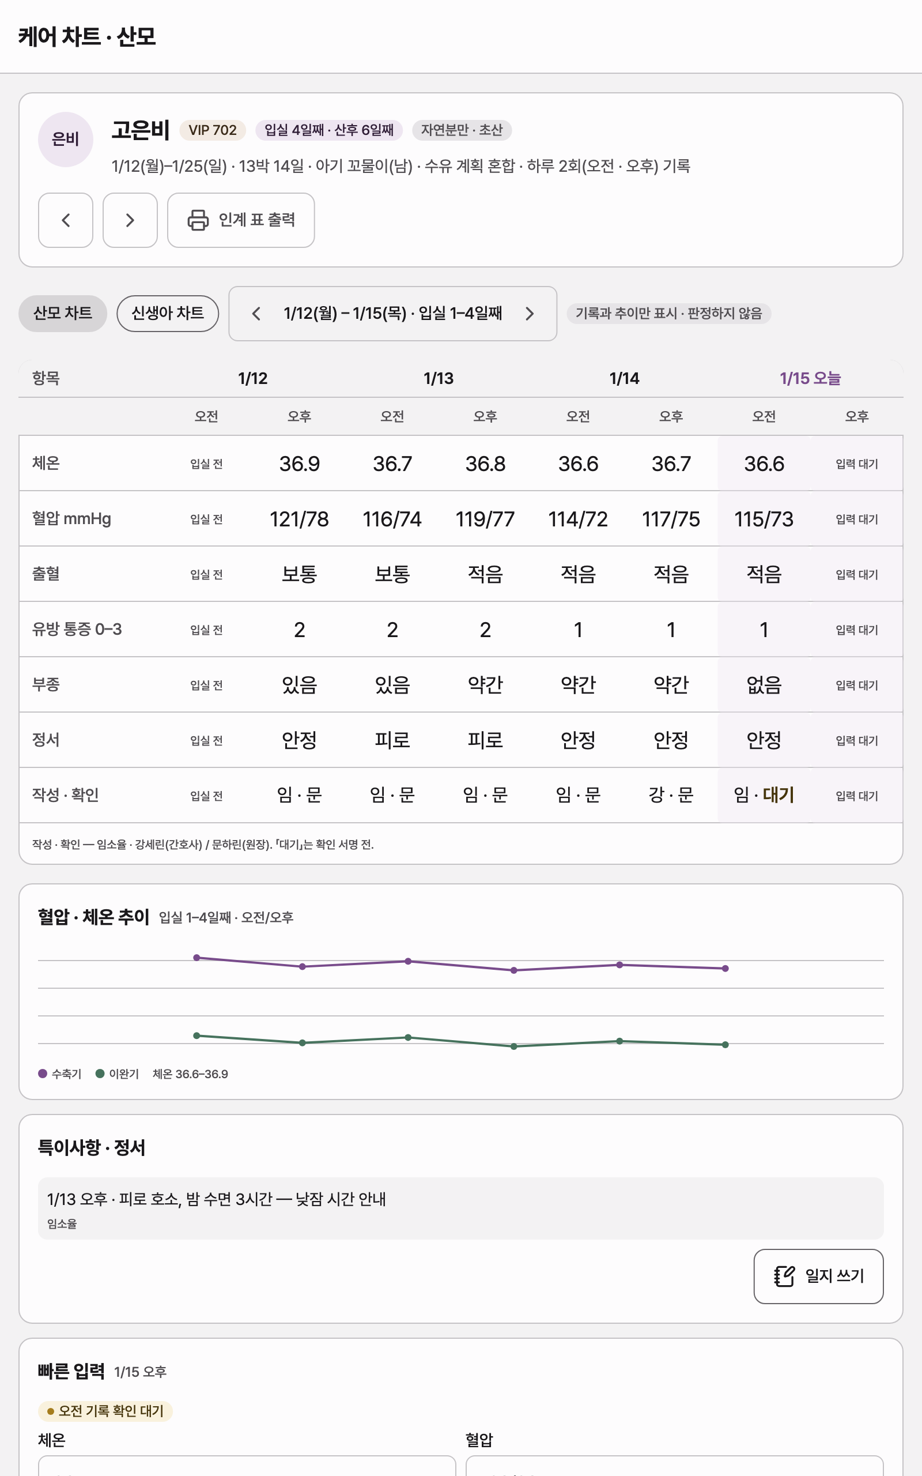Click 입력 대기 in the 유방 통증 row
Viewport: 922px width, 1476px height.
(x=857, y=630)
